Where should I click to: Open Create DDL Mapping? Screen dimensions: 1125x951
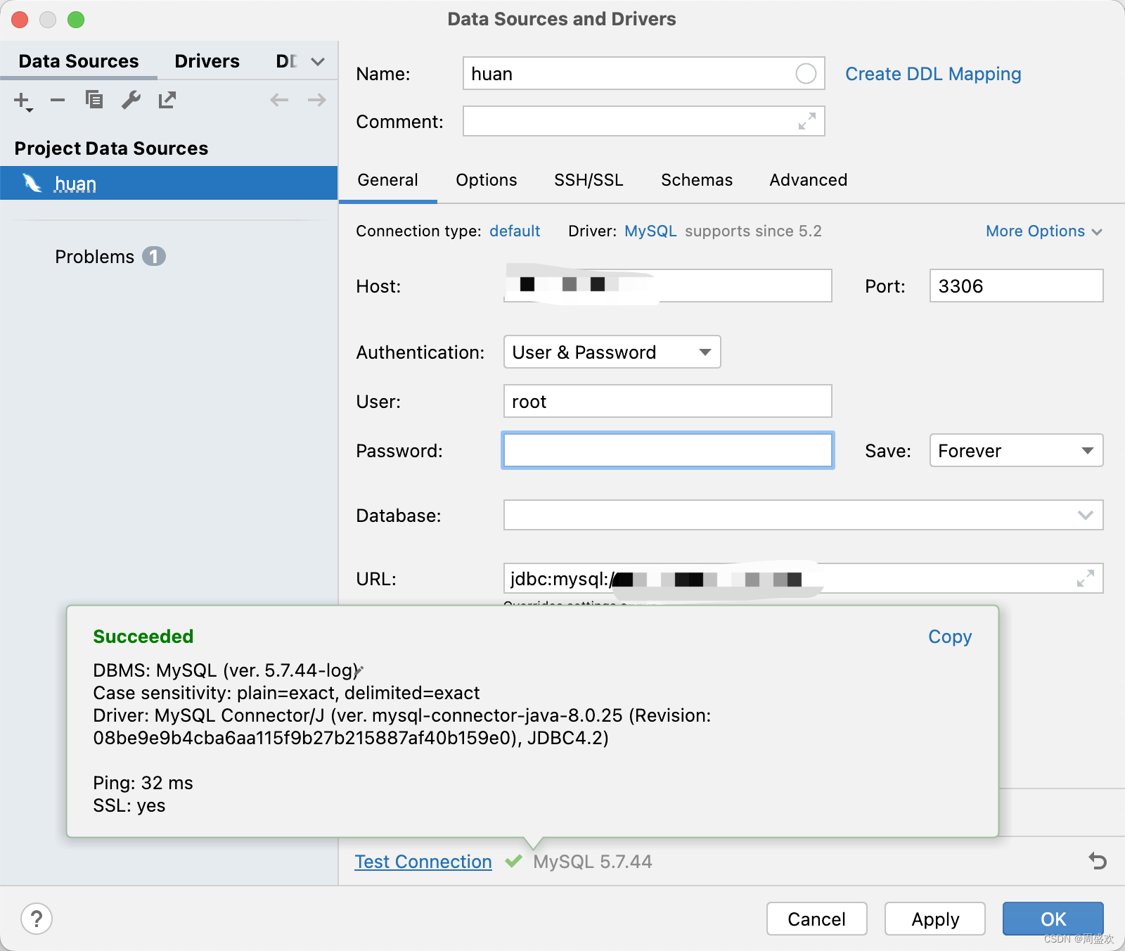pos(933,73)
